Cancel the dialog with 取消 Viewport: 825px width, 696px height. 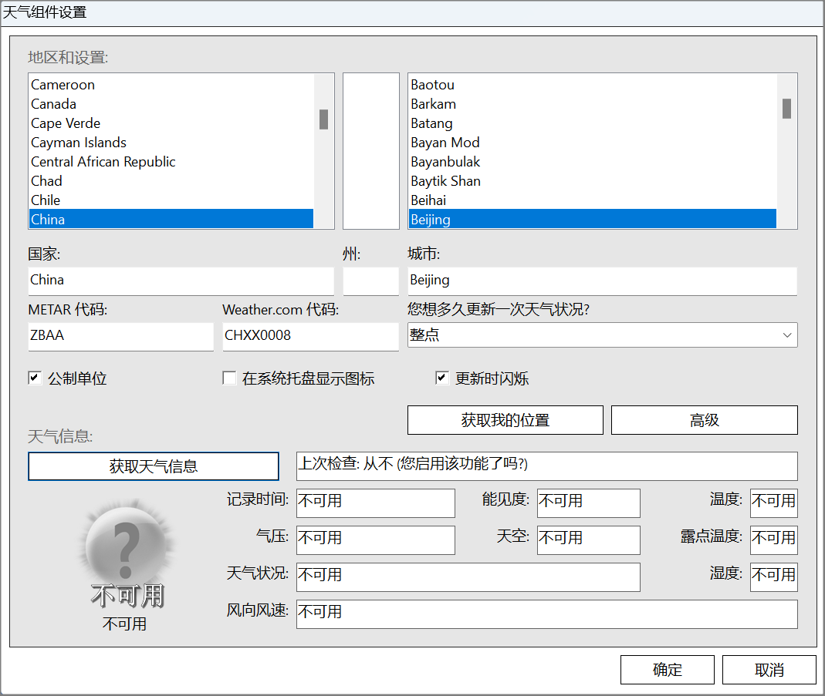pos(769,670)
